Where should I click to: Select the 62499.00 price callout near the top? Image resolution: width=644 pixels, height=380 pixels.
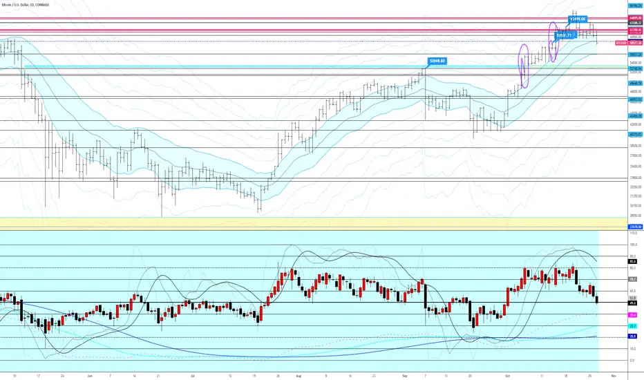point(578,19)
